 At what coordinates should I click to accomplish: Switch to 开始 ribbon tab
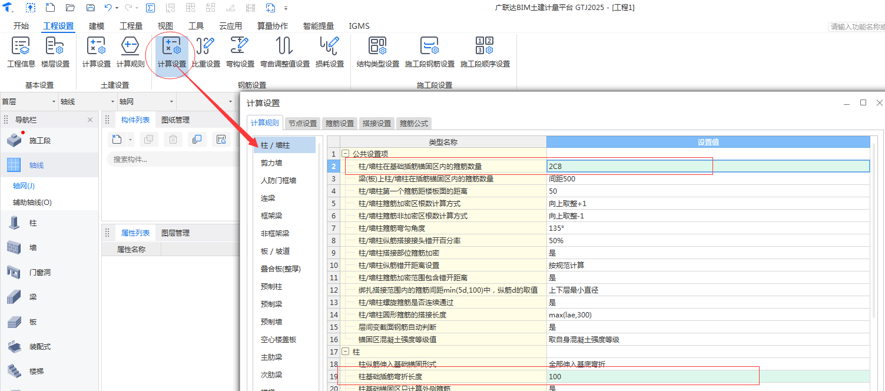[21, 26]
